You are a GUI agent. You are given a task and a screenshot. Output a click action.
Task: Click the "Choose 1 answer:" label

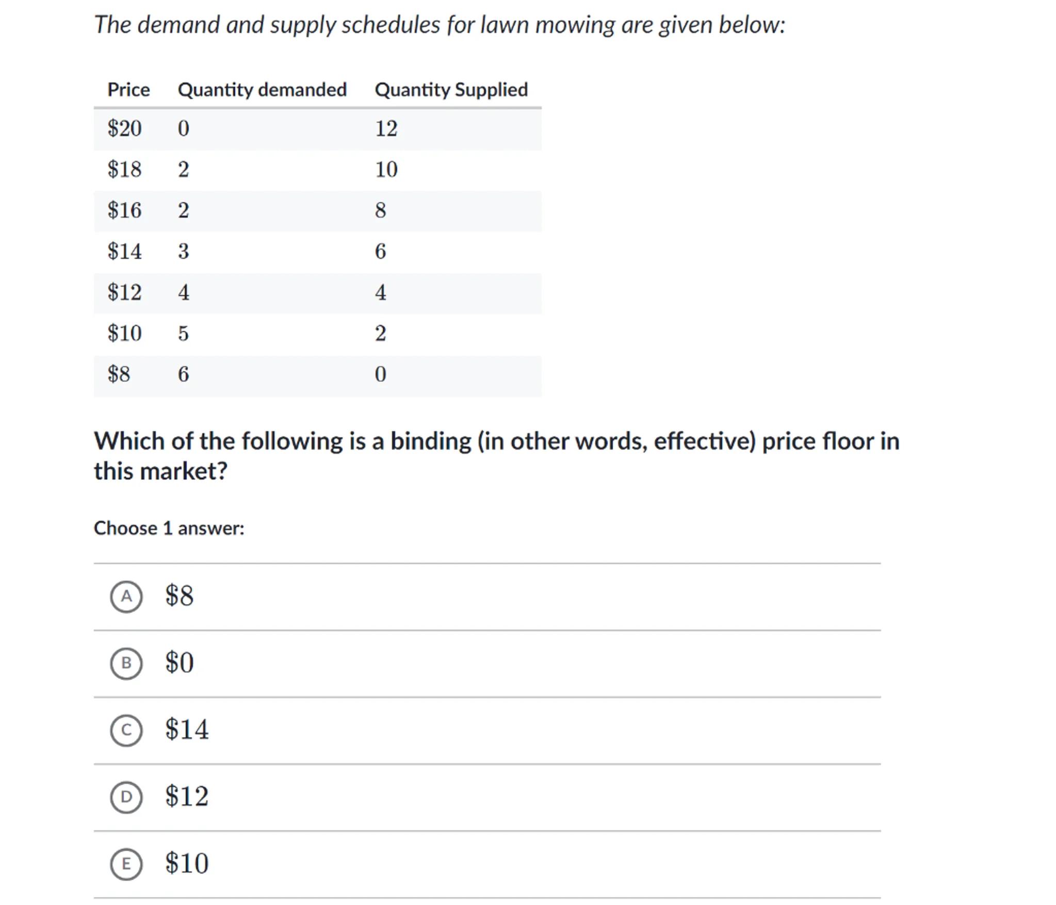click(169, 528)
